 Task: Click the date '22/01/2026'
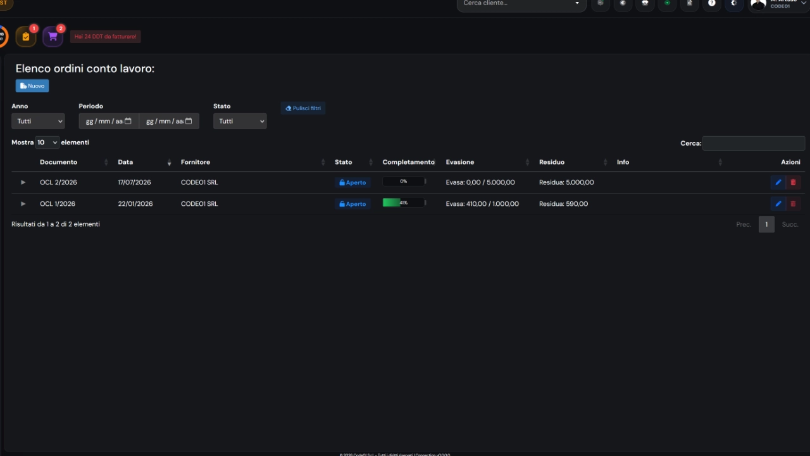coord(135,204)
